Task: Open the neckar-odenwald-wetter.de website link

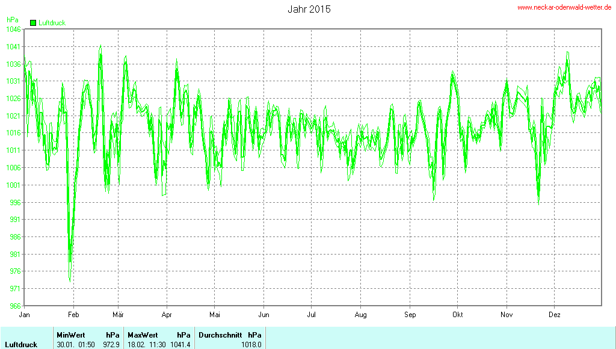Action: pyautogui.click(x=564, y=7)
